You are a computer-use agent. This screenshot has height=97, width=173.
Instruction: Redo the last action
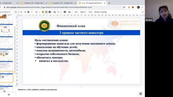pyautogui.click(x=25, y=12)
